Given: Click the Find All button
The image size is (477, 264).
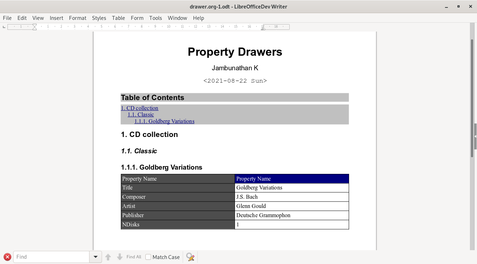Looking at the screenshot, I should pyautogui.click(x=134, y=257).
